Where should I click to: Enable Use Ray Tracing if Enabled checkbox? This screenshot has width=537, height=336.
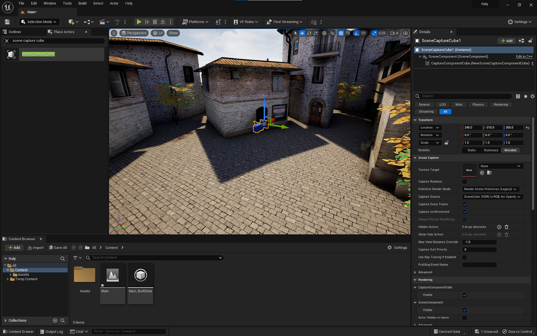tap(465, 257)
